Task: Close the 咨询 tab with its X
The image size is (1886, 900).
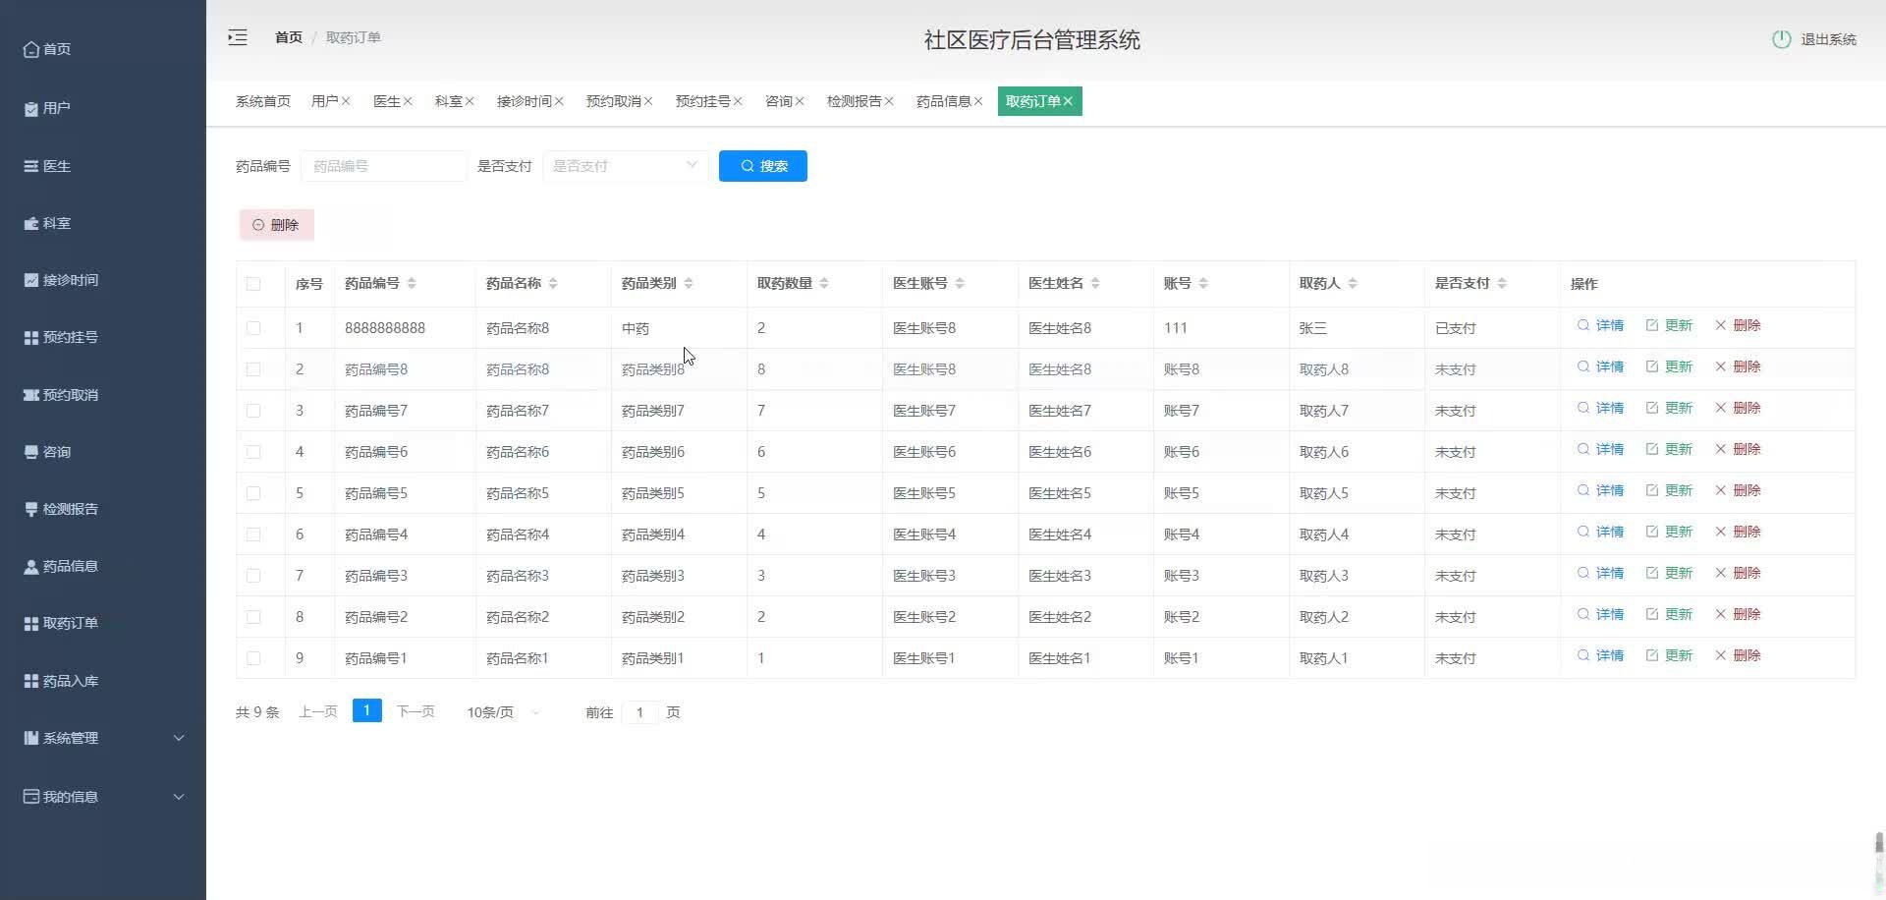Action: (x=801, y=100)
